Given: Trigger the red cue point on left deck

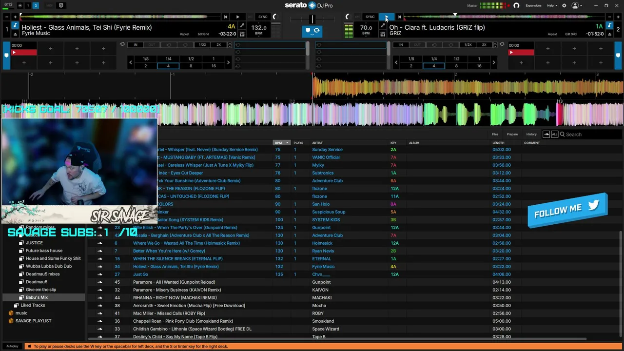Looking at the screenshot, I should click(24, 52).
